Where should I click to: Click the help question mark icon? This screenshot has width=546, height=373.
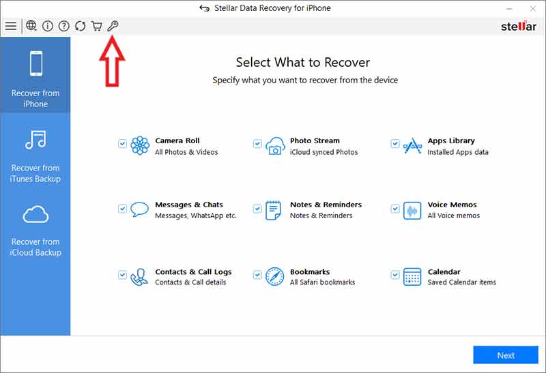[x=64, y=26]
